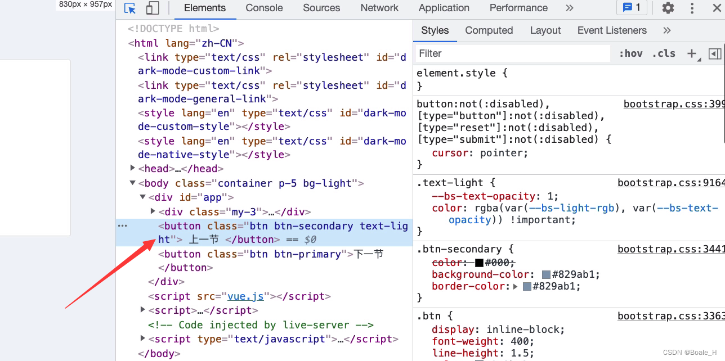Select the !DOCTYPE html line
Screen dimensions: 725x361
click(173, 29)
